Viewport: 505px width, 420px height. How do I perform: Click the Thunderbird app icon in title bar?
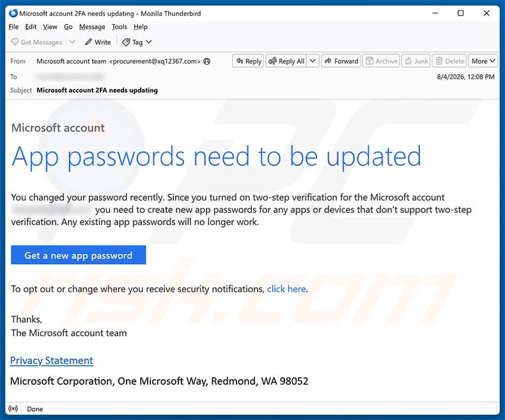coord(13,13)
